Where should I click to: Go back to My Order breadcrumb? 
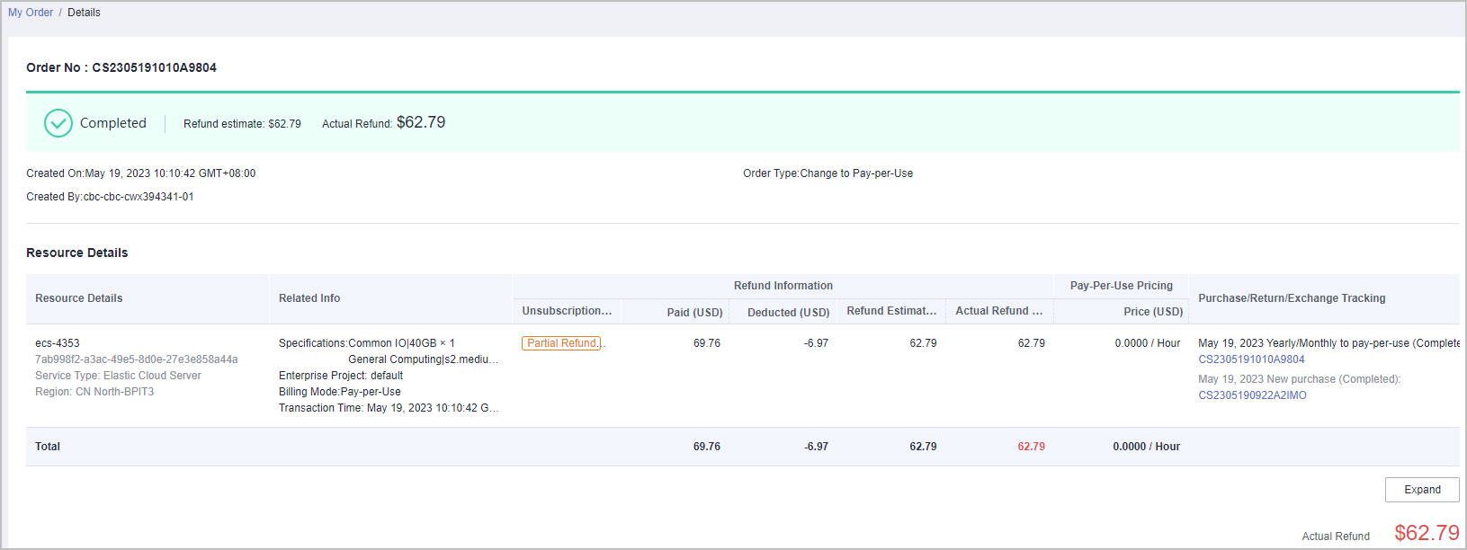(x=31, y=13)
